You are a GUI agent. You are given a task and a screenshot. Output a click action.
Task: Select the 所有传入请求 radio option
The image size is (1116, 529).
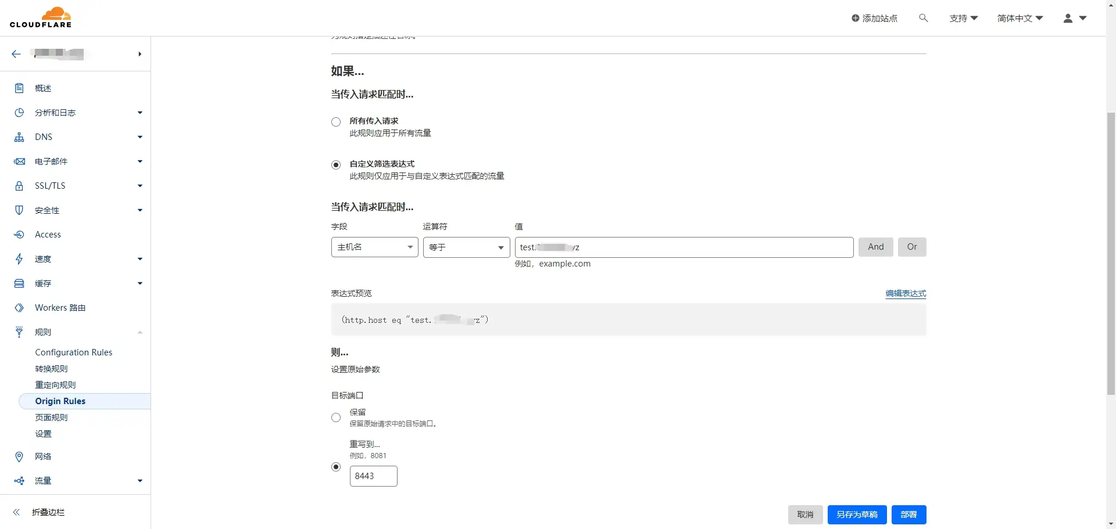click(x=336, y=122)
